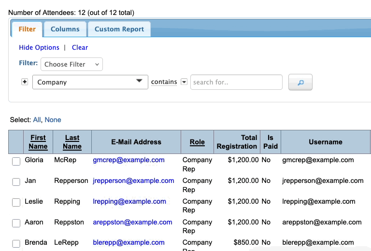Click the magnifier search button
This screenshot has width=371, height=251.
[300, 82]
